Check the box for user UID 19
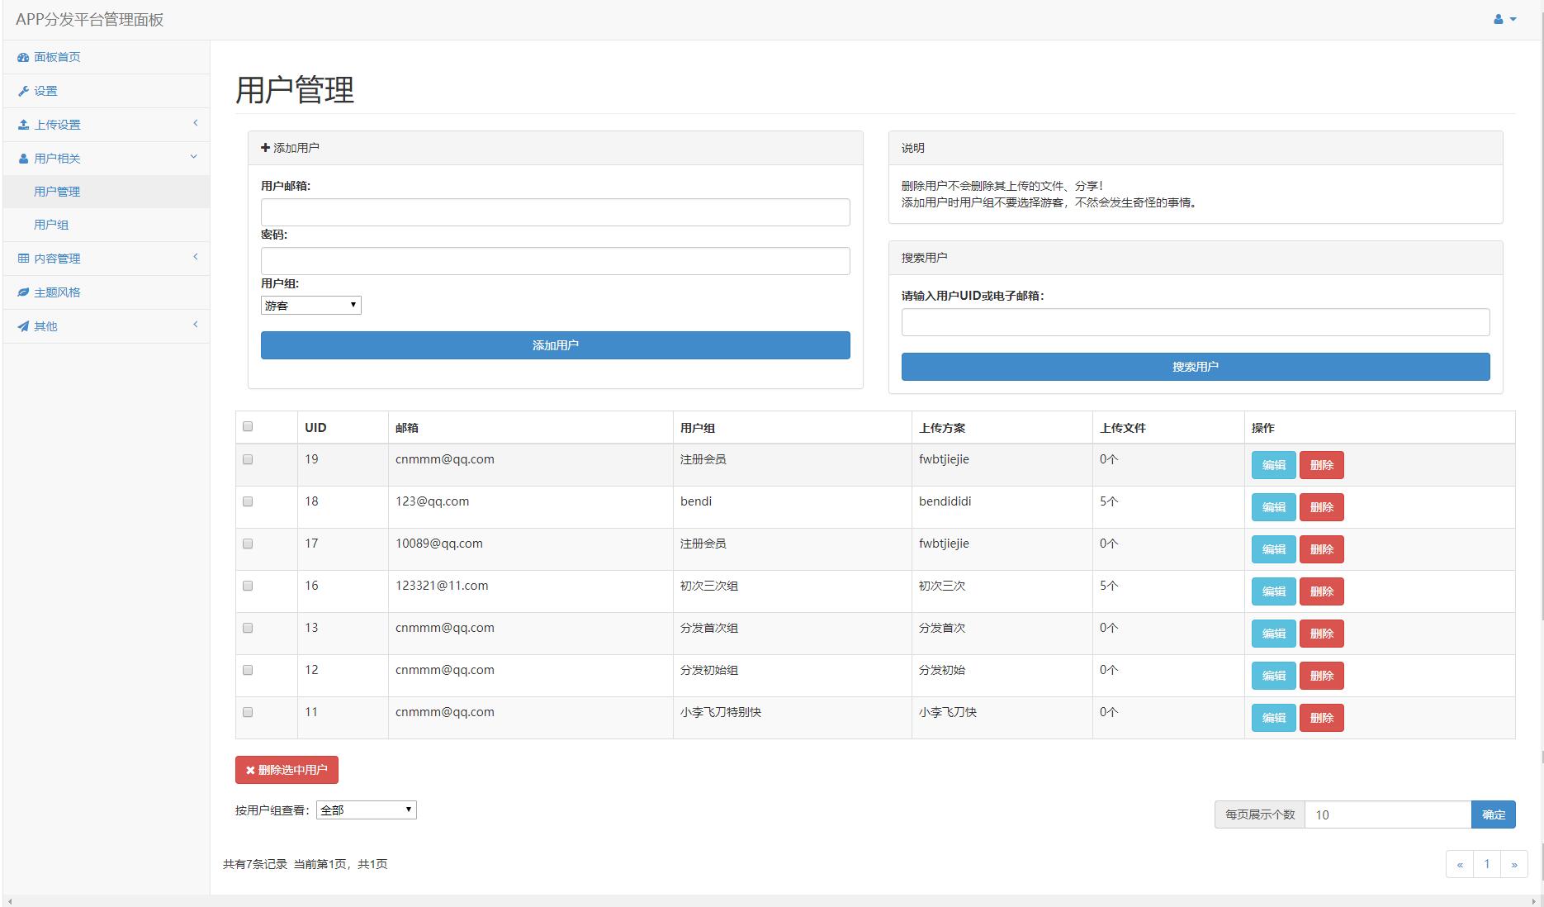Viewport: 1544px width, 907px height. point(248,459)
